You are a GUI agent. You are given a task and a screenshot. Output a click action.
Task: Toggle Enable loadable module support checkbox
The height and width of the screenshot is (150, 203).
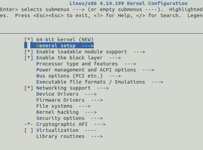pos(29,52)
